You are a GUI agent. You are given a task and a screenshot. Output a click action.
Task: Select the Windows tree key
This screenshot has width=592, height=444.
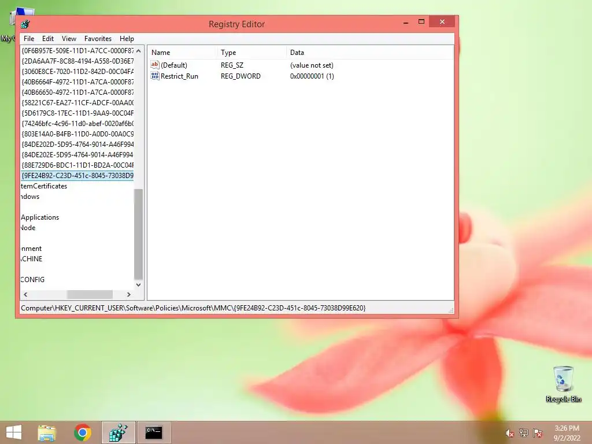coord(30,197)
